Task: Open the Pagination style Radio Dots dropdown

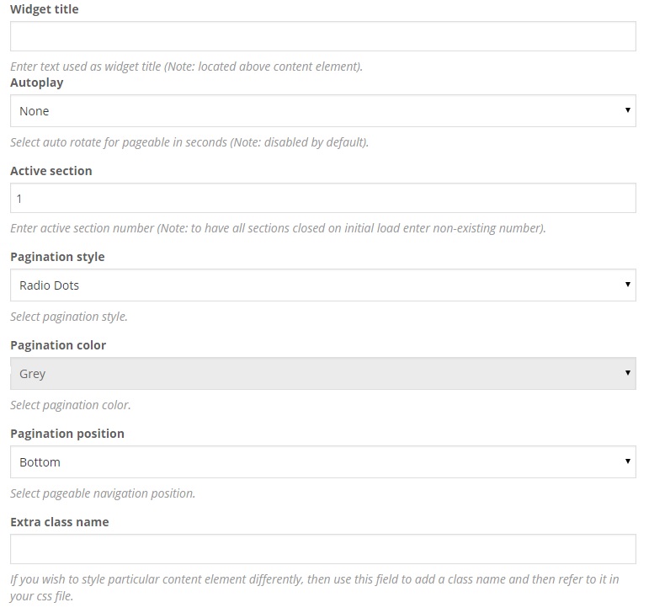Action: point(322,285)
